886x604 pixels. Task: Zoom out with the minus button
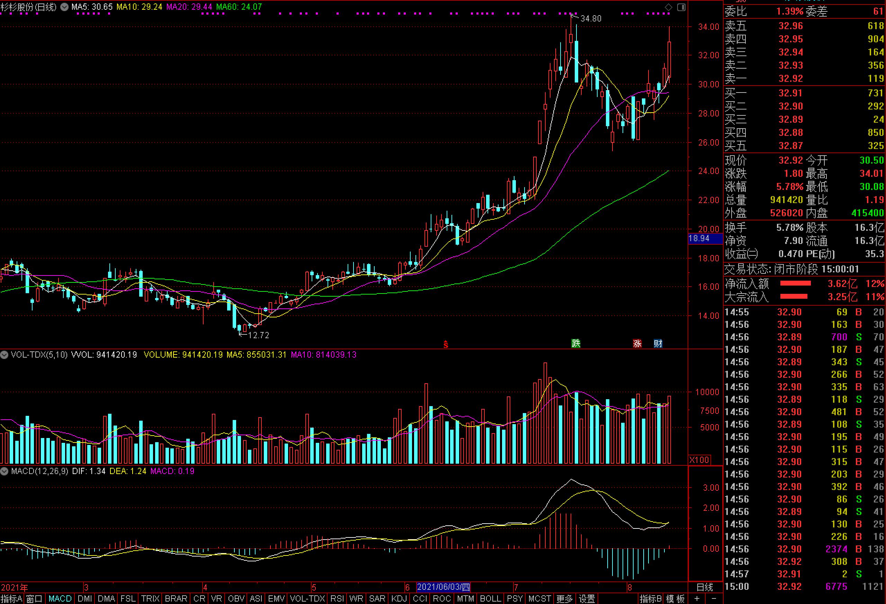coord(714,599)
